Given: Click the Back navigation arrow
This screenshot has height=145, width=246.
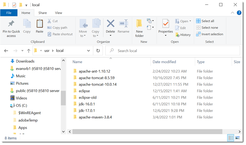Looking at the screenshot, I should pos(6,50).
